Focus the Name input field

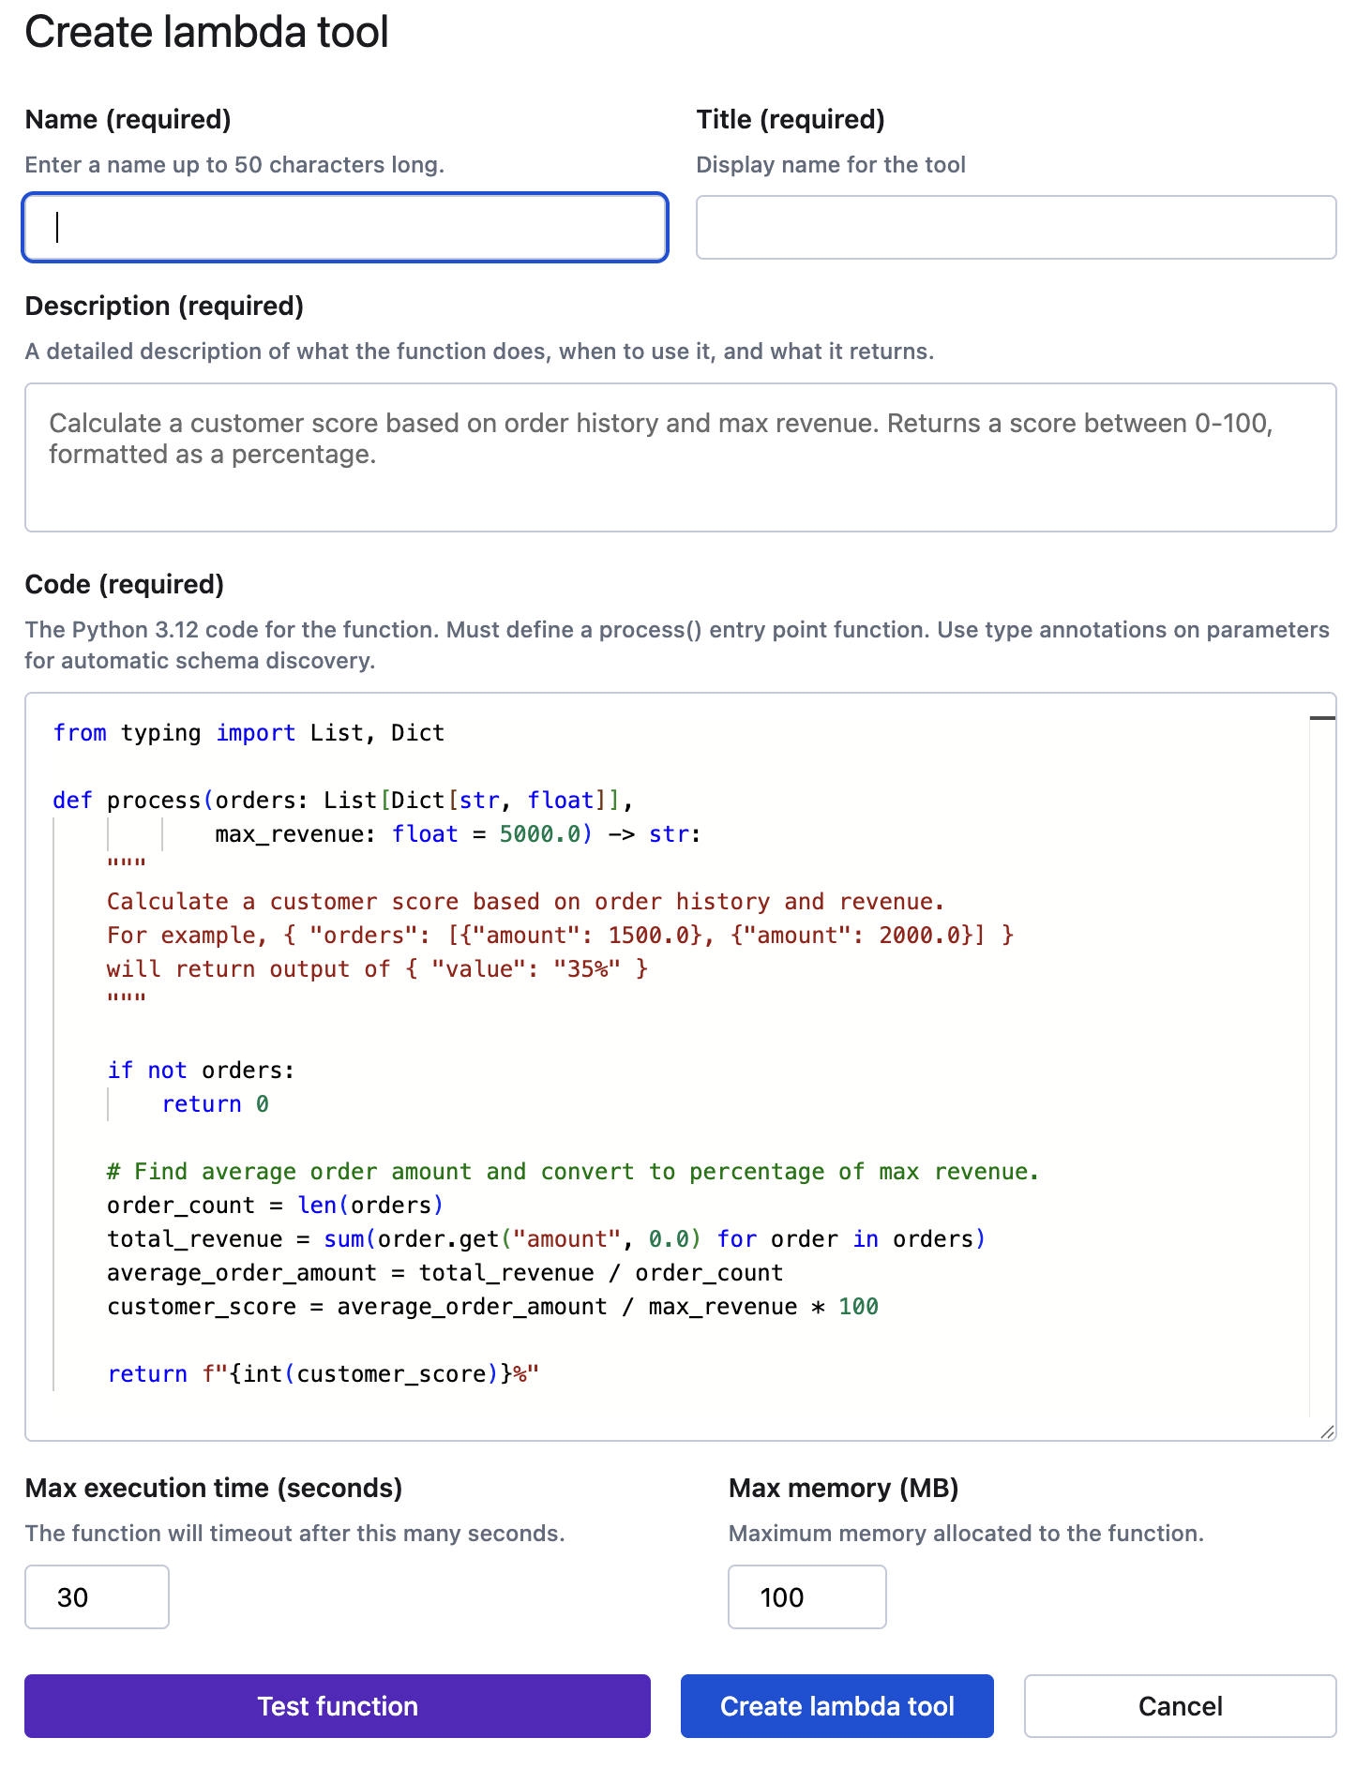tap(345, 228)
